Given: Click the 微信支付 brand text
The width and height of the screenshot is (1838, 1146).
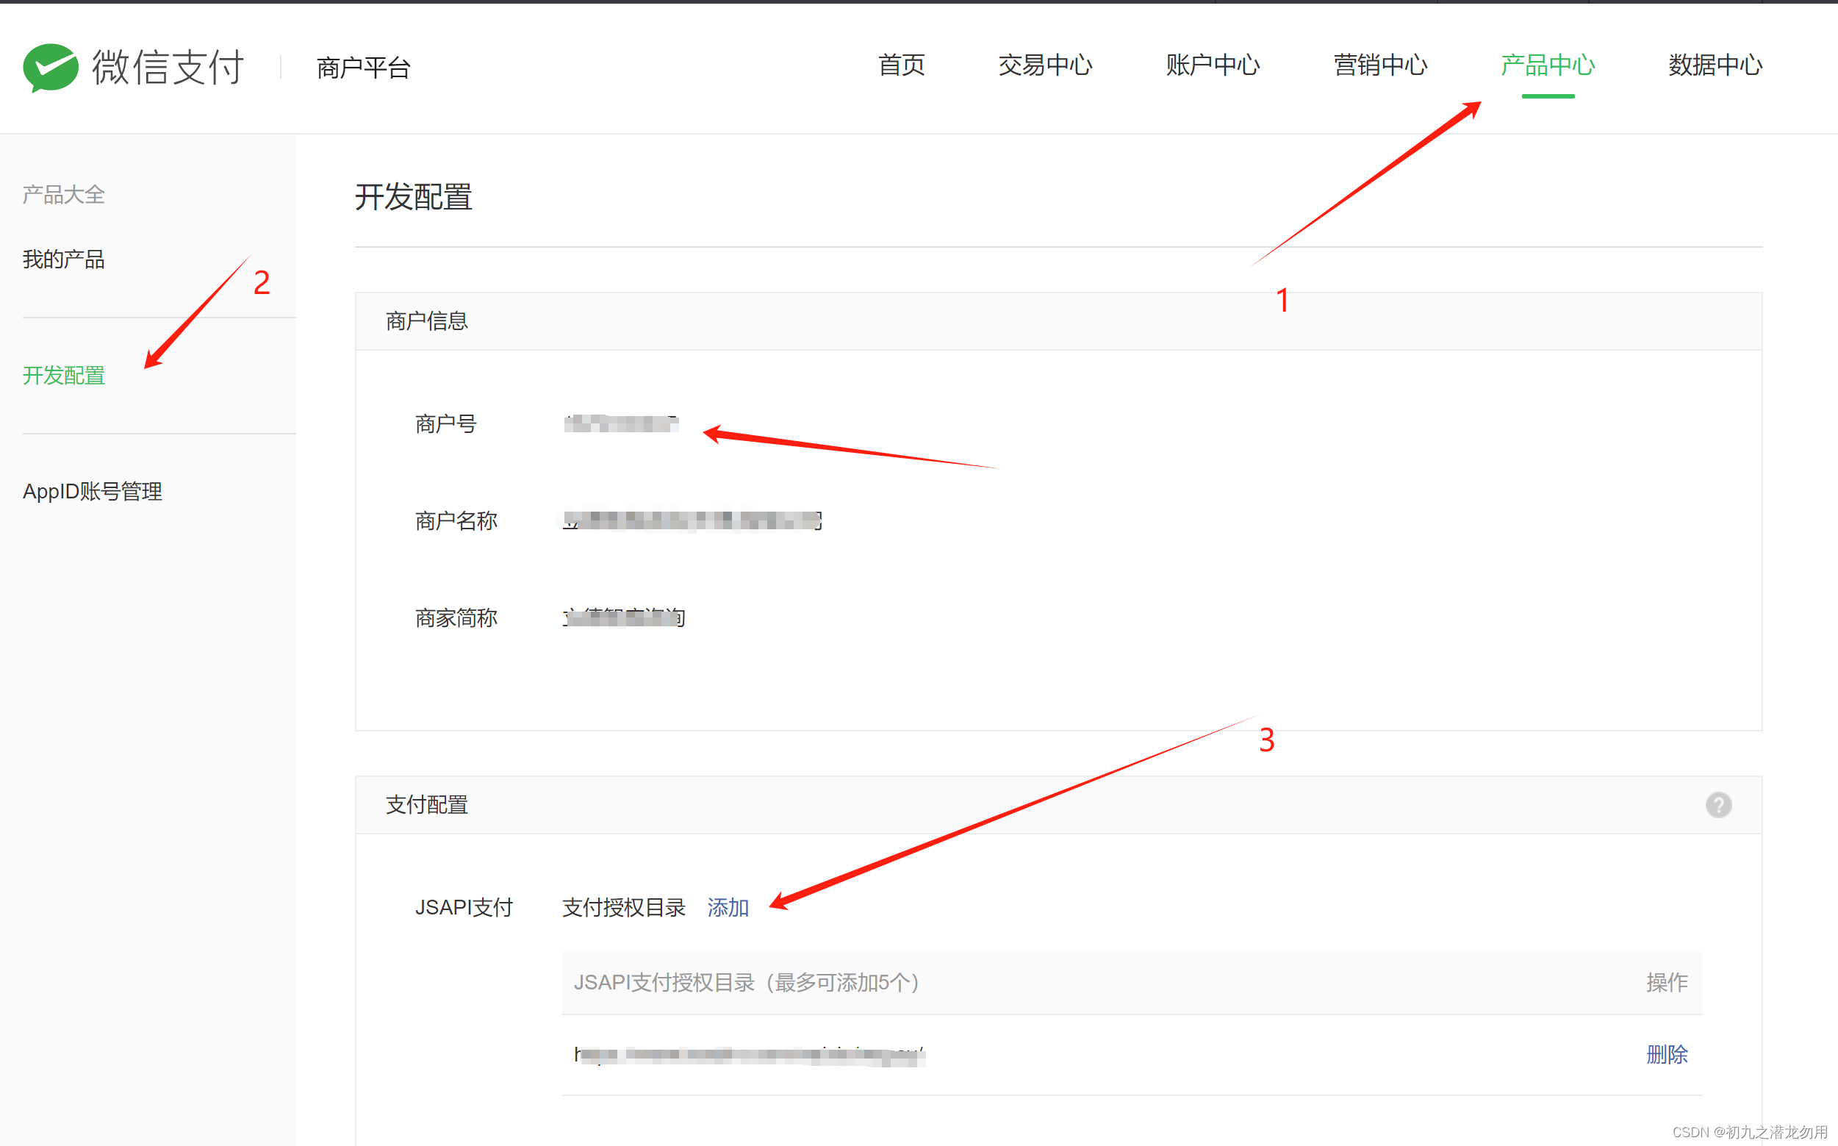Looking at the screenshot, I should [x=168, y=68].
